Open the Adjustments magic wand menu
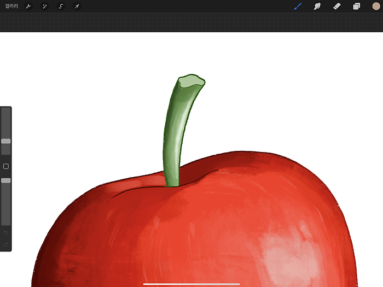 pos(45,6)
